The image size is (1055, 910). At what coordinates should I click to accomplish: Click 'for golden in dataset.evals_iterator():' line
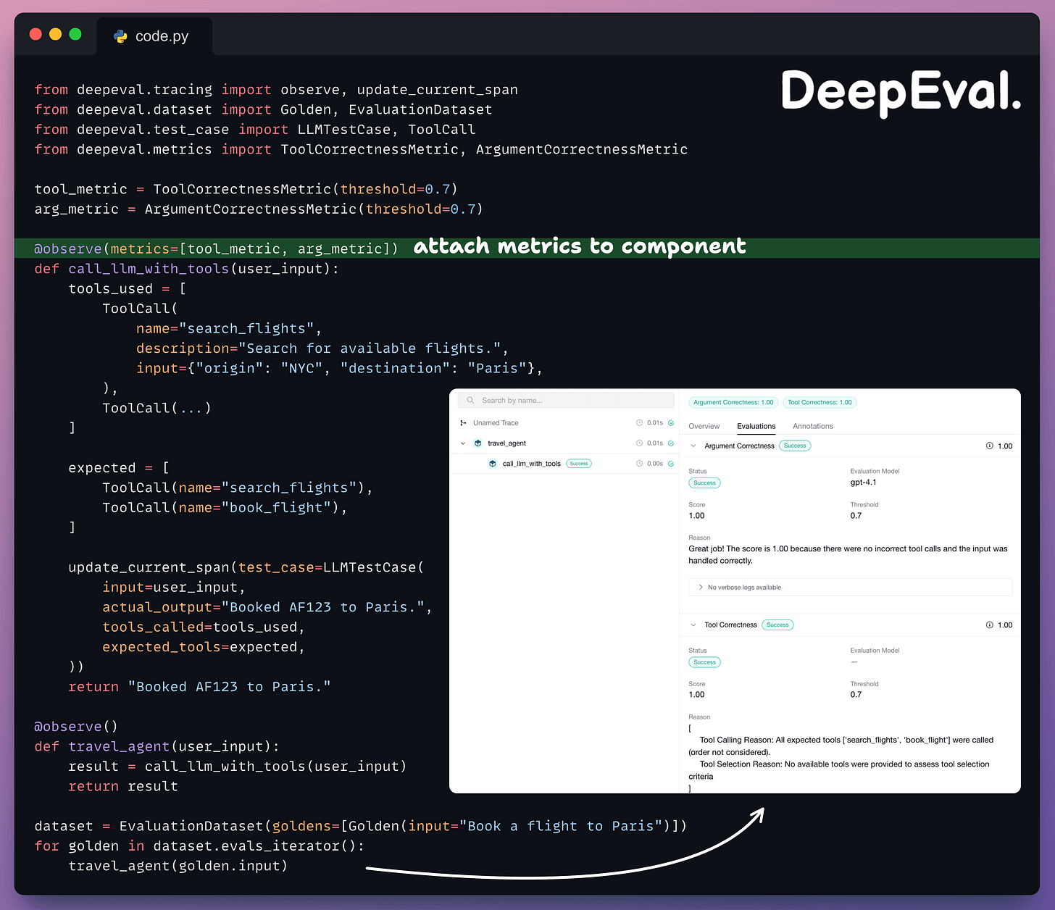click(199, 846)
